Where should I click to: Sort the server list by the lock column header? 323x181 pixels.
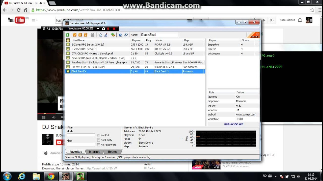click(68, 40)
